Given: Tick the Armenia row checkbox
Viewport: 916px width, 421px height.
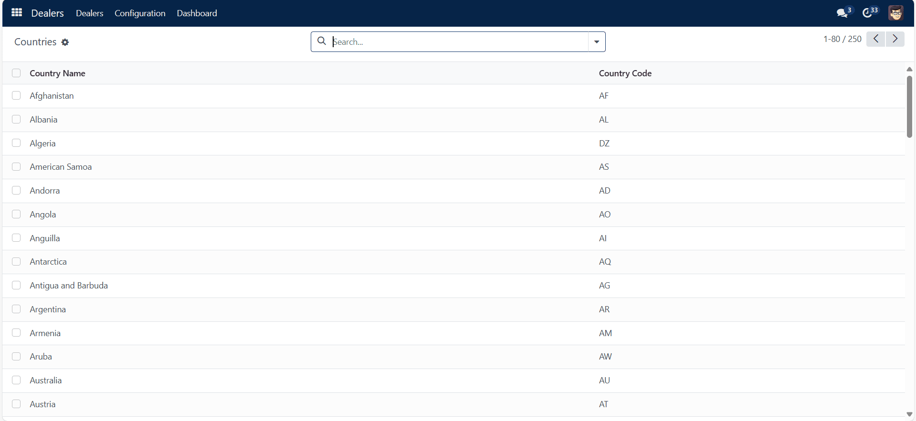Looking at the screenshot, I should click(16, 333).
